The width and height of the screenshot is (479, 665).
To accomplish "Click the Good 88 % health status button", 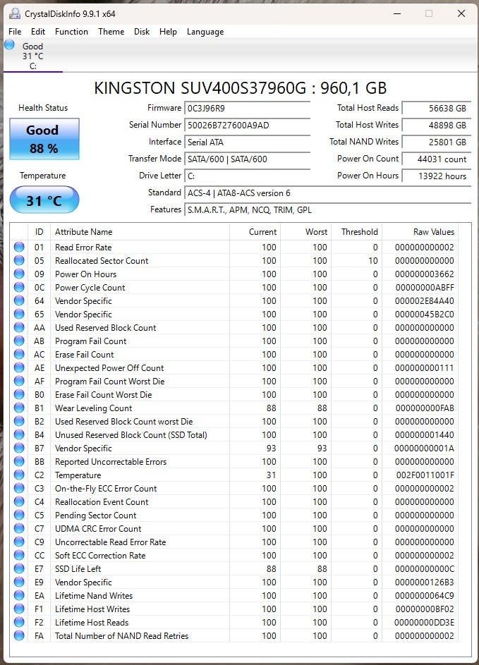I will [x=44, y=139].
